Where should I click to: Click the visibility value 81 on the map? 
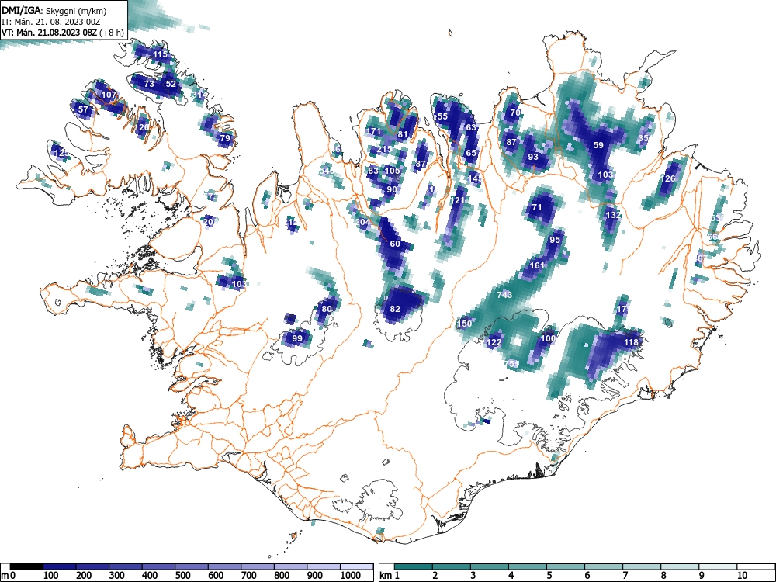tap(402, 134)
